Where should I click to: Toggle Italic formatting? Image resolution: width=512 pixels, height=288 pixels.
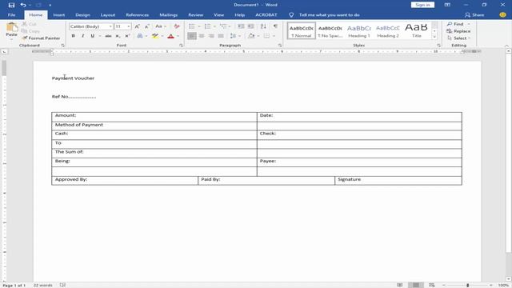point(82,36)
